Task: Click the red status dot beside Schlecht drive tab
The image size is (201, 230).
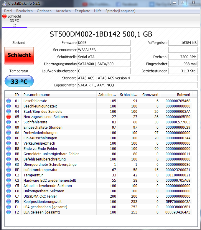Action: (x=4, y=16)
